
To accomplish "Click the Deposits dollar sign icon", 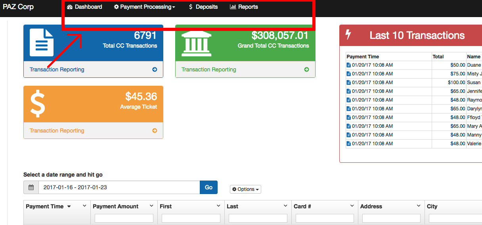I will pos(191,7).
